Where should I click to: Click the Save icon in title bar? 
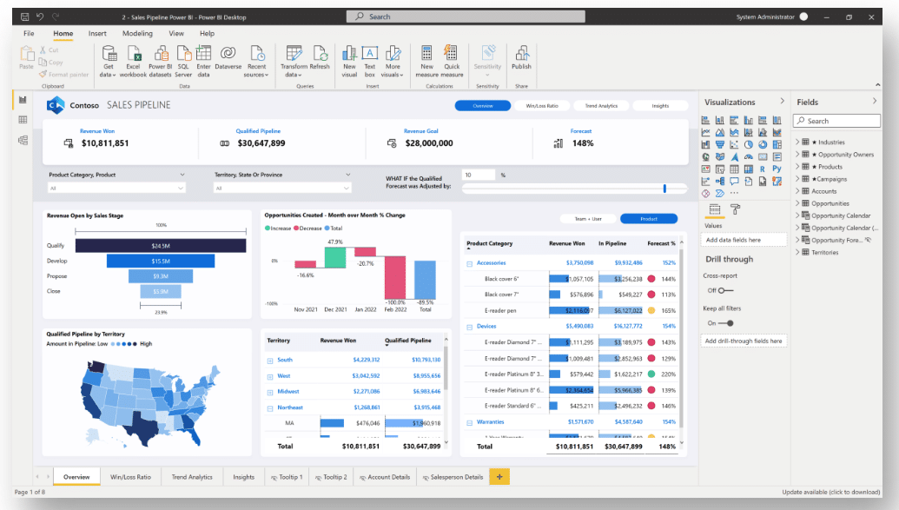(24, 17)
